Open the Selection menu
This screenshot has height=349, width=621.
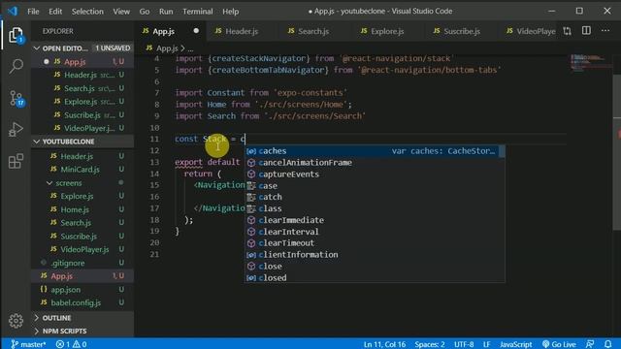coord(87,11)
